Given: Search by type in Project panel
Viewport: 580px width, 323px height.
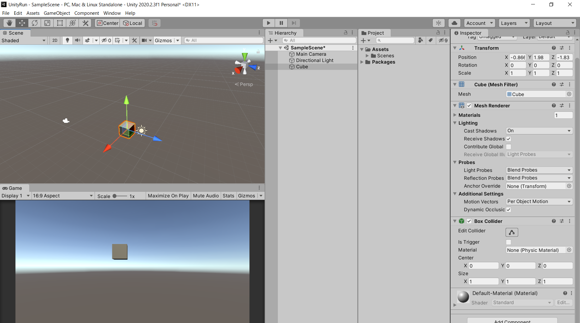Looking at the screenshot, I should (x=420, y=40).
